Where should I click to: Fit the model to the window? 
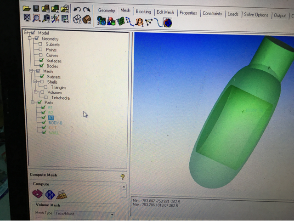coord(27,17)
